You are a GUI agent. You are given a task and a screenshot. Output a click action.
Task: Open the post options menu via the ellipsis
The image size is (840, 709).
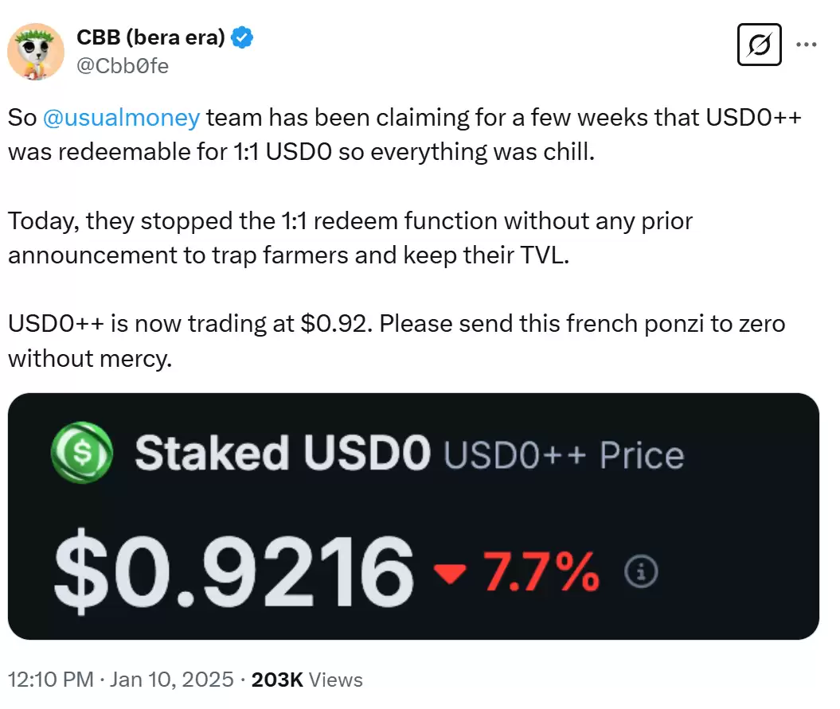point(808,45)
